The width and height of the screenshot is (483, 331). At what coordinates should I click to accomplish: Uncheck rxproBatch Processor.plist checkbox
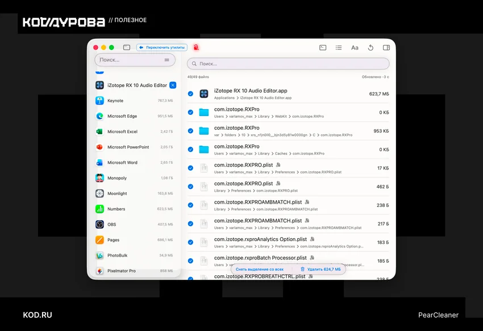190,260
